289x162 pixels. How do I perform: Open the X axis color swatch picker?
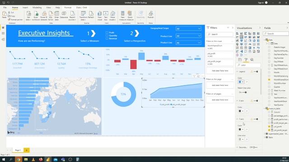pyautogui.click(x=241, y=111)
